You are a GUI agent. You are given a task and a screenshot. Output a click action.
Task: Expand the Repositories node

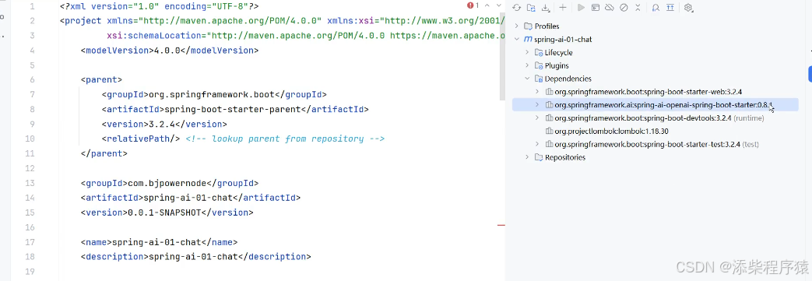point(527,157)
